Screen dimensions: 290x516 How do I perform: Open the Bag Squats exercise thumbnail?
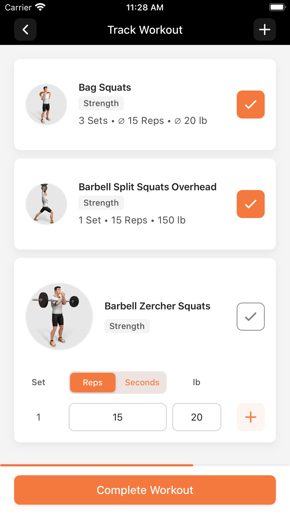pos(46,104)
